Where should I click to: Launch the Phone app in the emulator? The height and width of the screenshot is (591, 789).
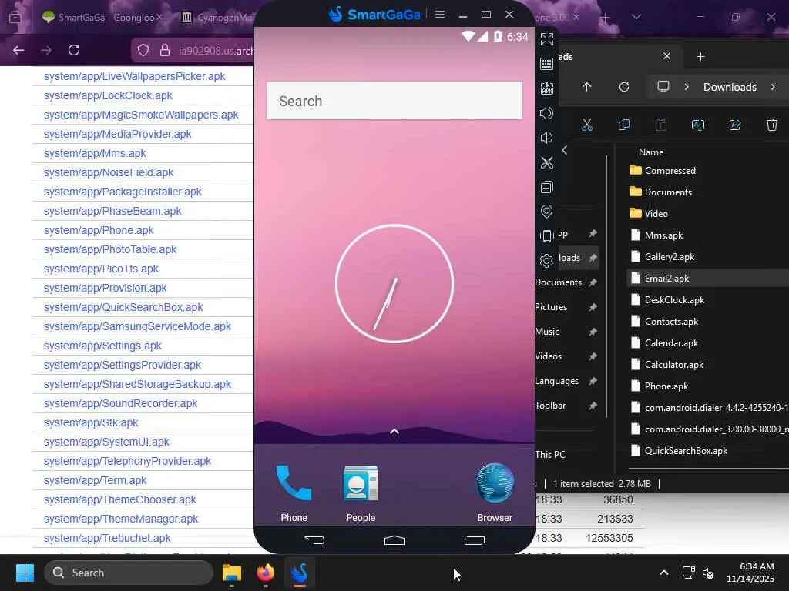click(x=294, y=493)
